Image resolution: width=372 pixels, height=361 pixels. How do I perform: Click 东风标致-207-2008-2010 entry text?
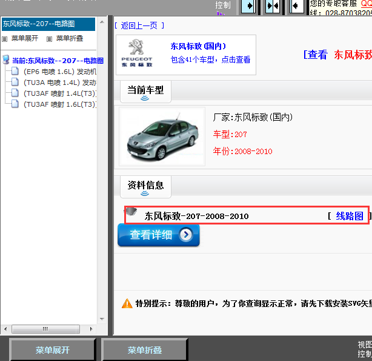(x=196, y=216)
